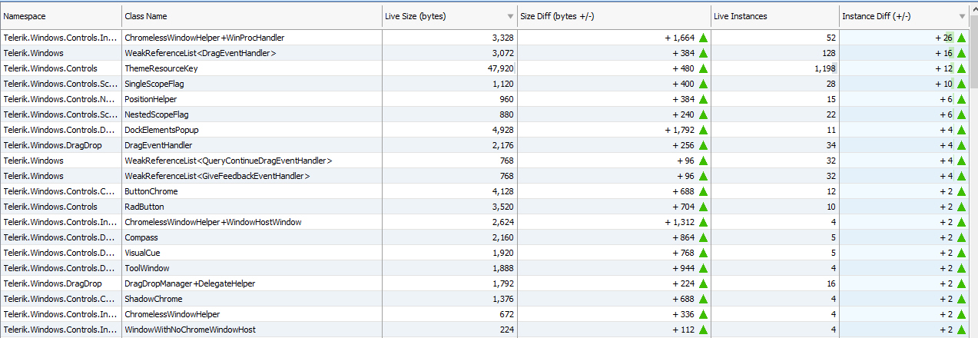Screen dimensions: 978x338
Task: Click the green size-increase arrow in the WinProcHandler row
Action: [x=703, y=38]
